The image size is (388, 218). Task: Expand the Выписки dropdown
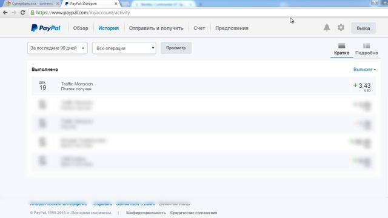pos(364,70)
